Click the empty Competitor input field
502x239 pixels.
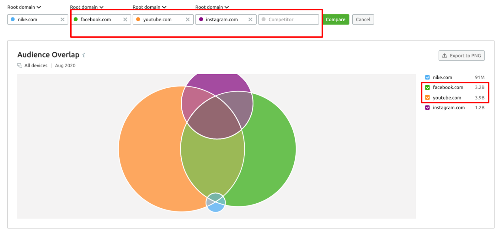288,19
